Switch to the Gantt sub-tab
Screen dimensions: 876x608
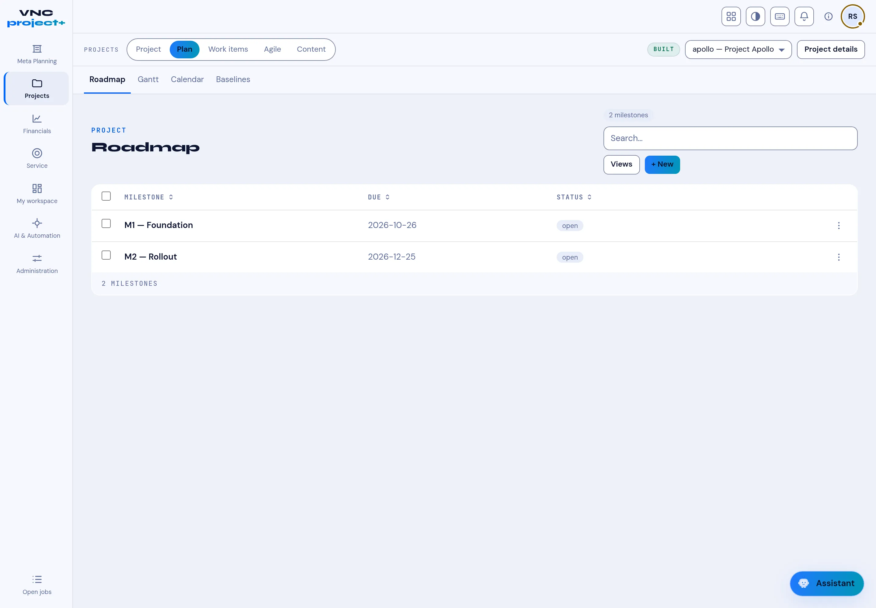click(x=148, y=80)
